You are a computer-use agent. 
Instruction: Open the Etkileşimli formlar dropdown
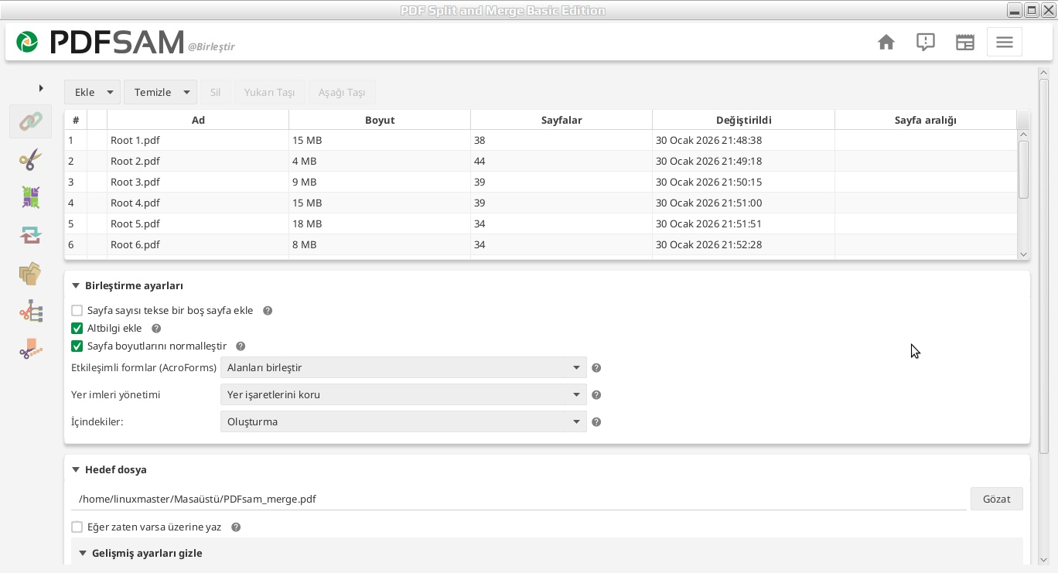tap(404, 367)
